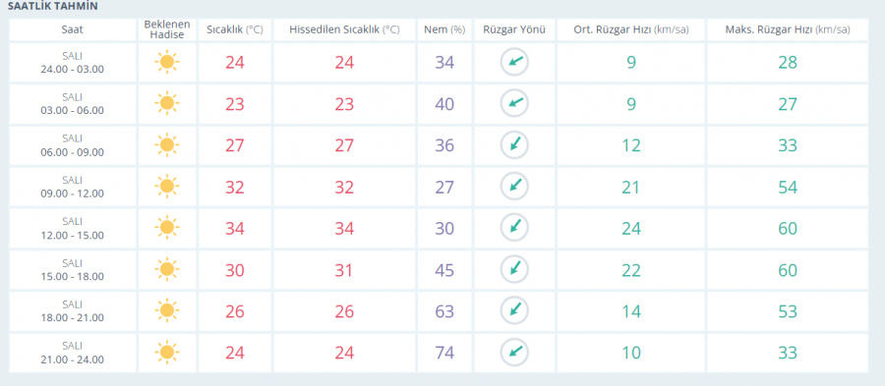Click average wind speed 14

pos(630,311)
